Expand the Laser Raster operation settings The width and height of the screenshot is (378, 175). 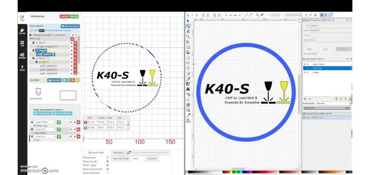32,122
